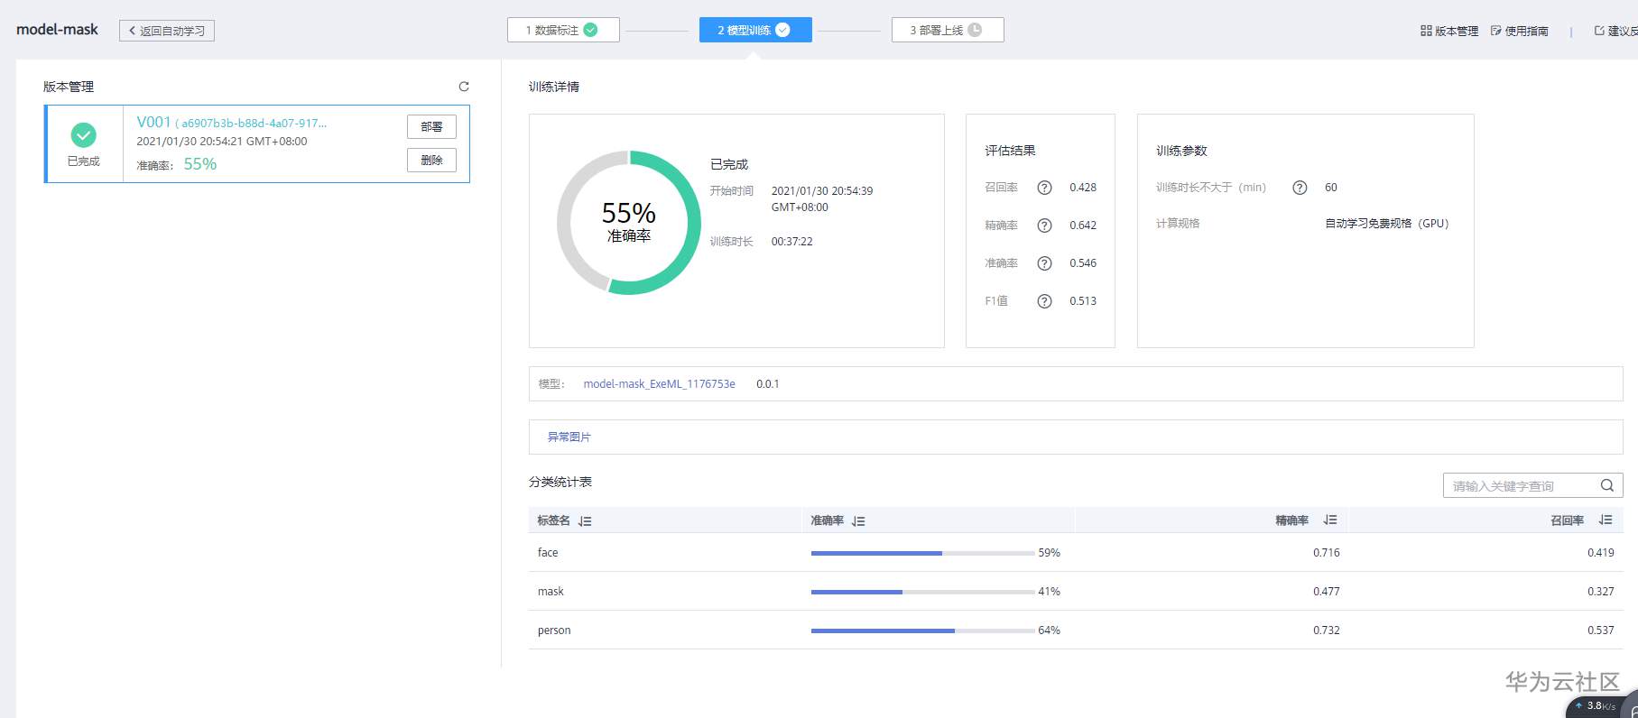Click the person recall value 0.537
The width and height of the screenshot is (1638, 718).
1601,631
